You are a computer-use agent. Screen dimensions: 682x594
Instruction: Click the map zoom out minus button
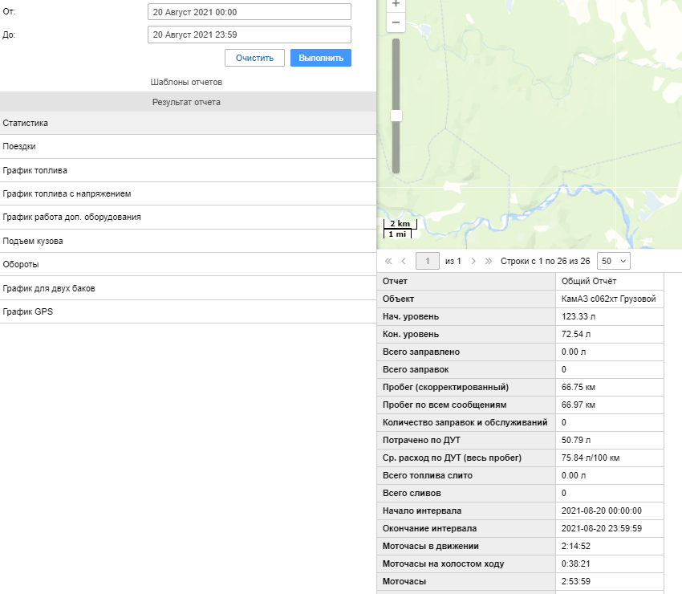[x=396, y=22]
